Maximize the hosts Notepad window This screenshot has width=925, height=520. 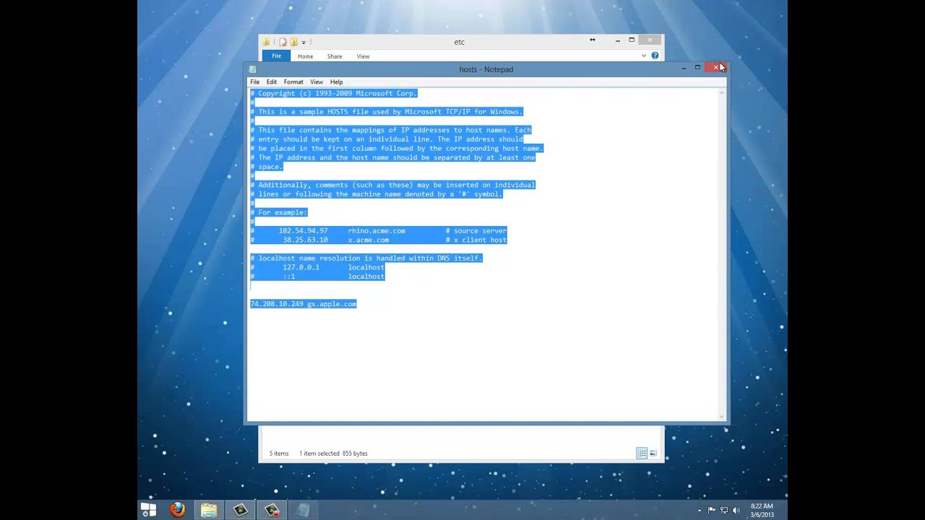pyautogui.click(x=697, y=67)
